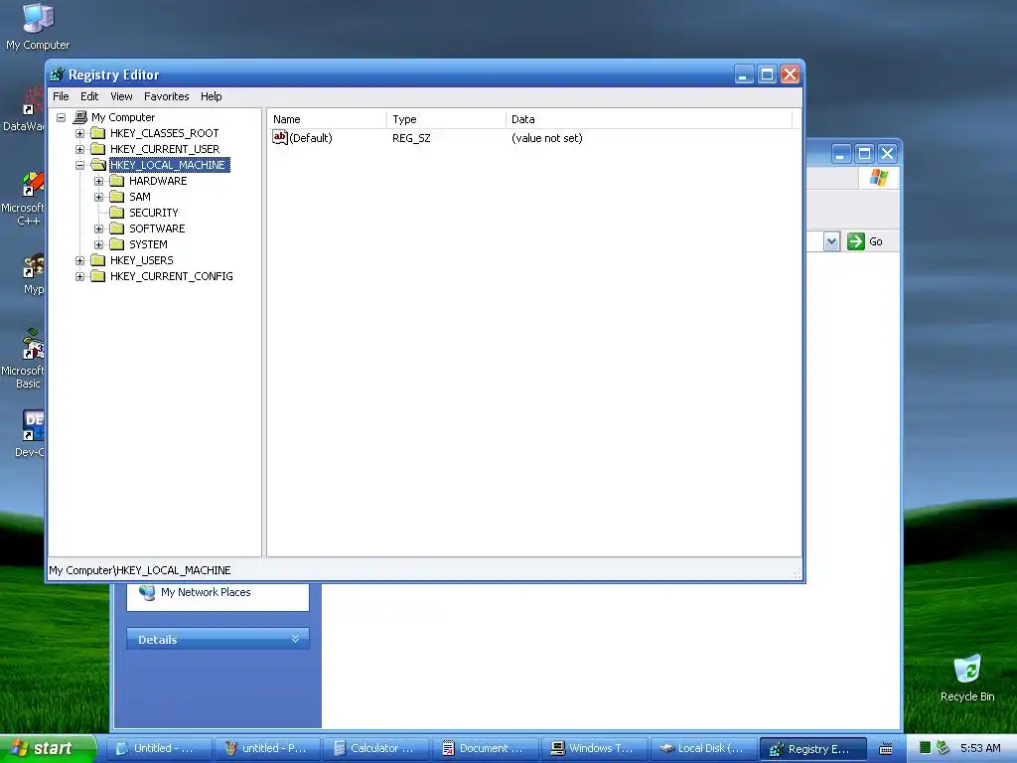Click the HKEY_USERS folder icon
Viewport: 1017px width, 763px height.
[x=98, y=260]
